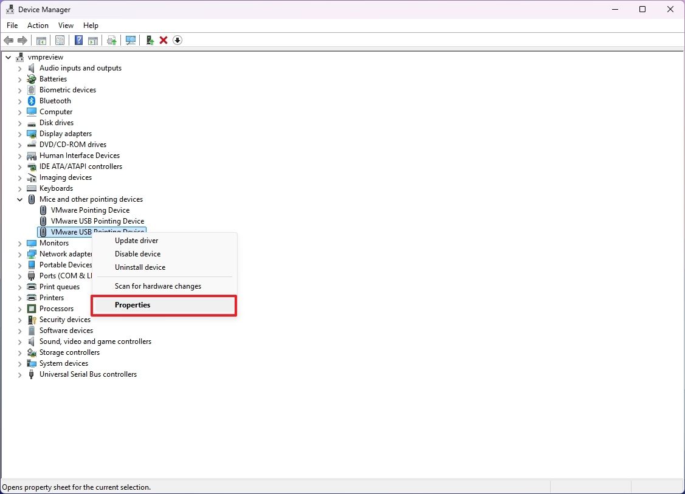Collapse the Mice and other pointing devices category
Viewport: 685px width, 494px height.
coord(19,199)
